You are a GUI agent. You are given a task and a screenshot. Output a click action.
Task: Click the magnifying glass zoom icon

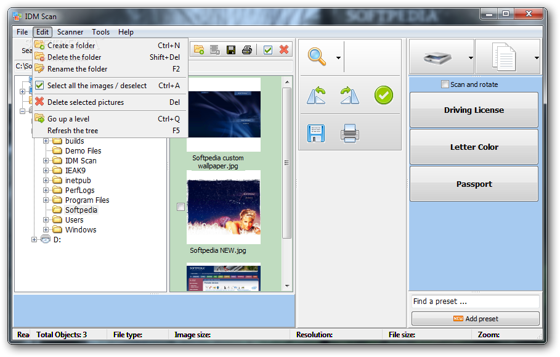(317, 57)
